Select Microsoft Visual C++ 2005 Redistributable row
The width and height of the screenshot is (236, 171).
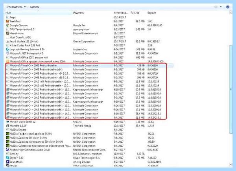tap(89, 65)
